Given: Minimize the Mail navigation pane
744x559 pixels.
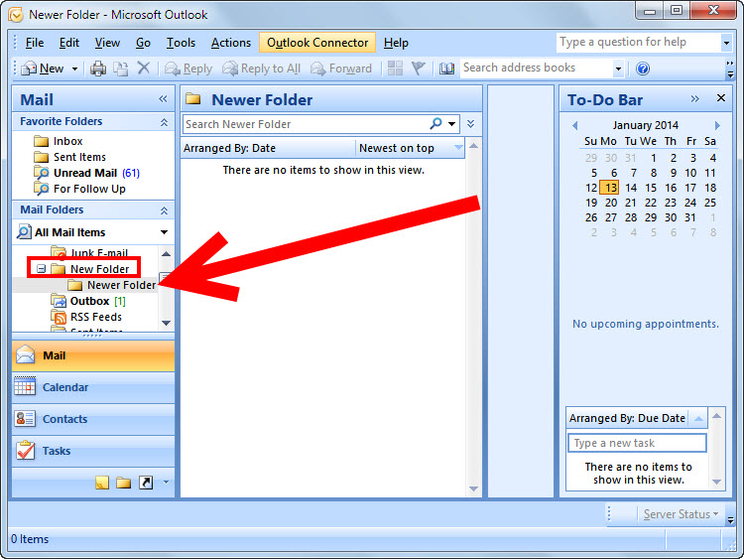Looking at the screenshot, I should pos(163,98).
